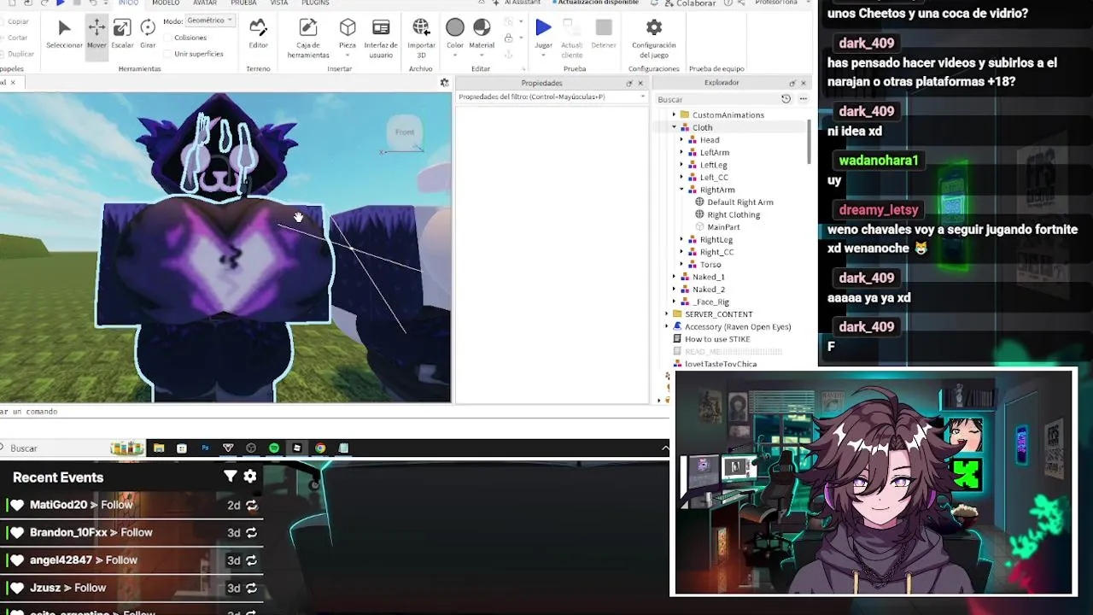Open Chrome from the taskbar
Image resolution: width=1093 pixels, height=615 pixels.
click(320, 448)
